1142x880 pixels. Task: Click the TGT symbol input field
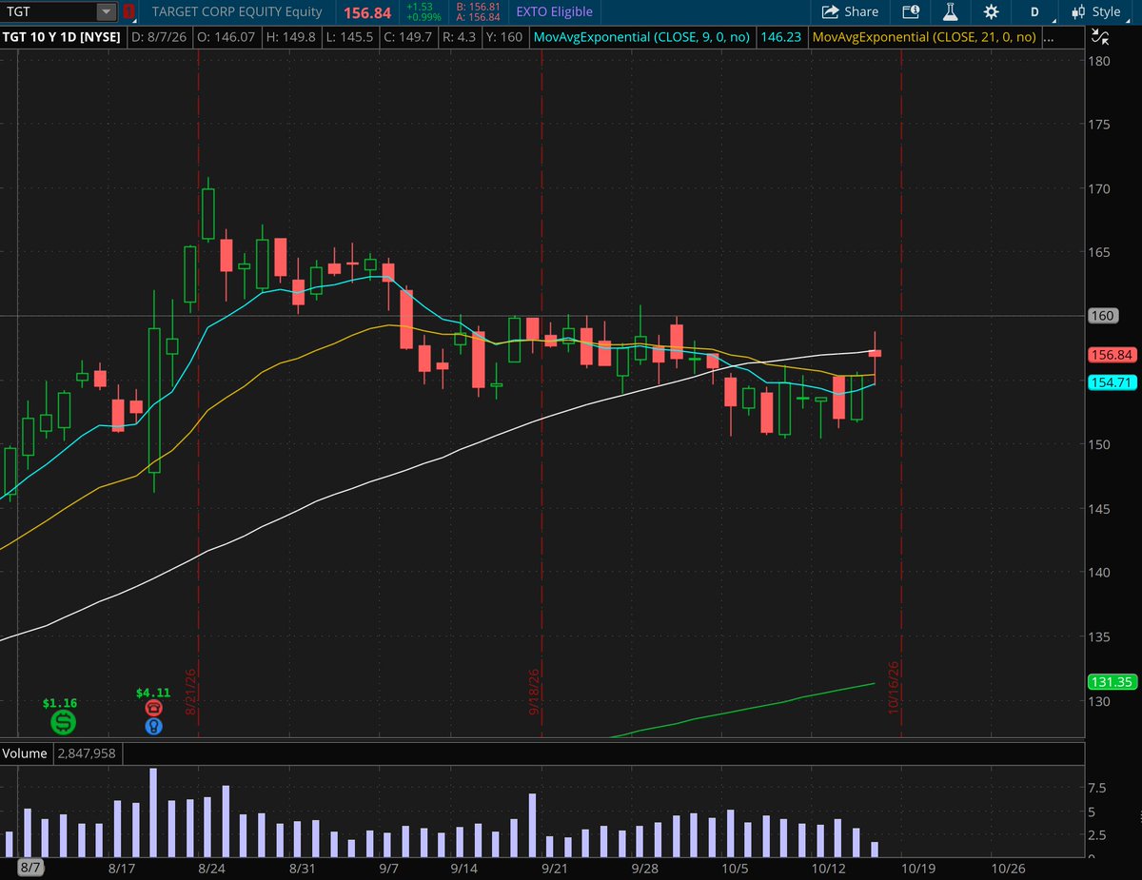[51, 12]
